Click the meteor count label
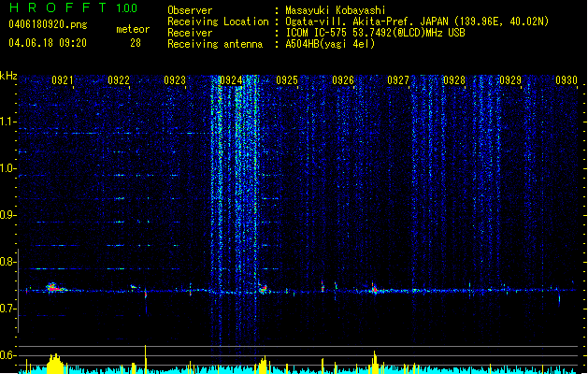The height and width of the screenshot is (374, 588). click(x=133, y=29)
